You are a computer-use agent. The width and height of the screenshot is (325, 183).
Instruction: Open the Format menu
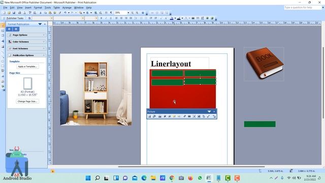click(x=38, y=8)
